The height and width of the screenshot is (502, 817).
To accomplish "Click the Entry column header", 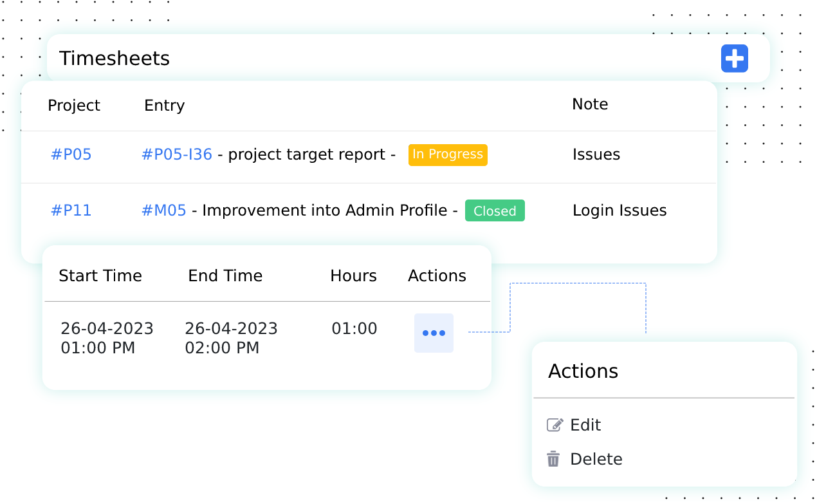I will pyautogui.click(x=164, y=105).
